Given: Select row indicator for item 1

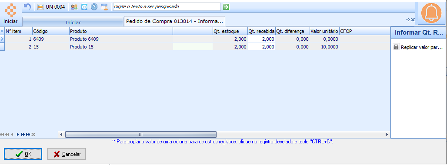Looking at the screenshot, I should coord(2,39).
